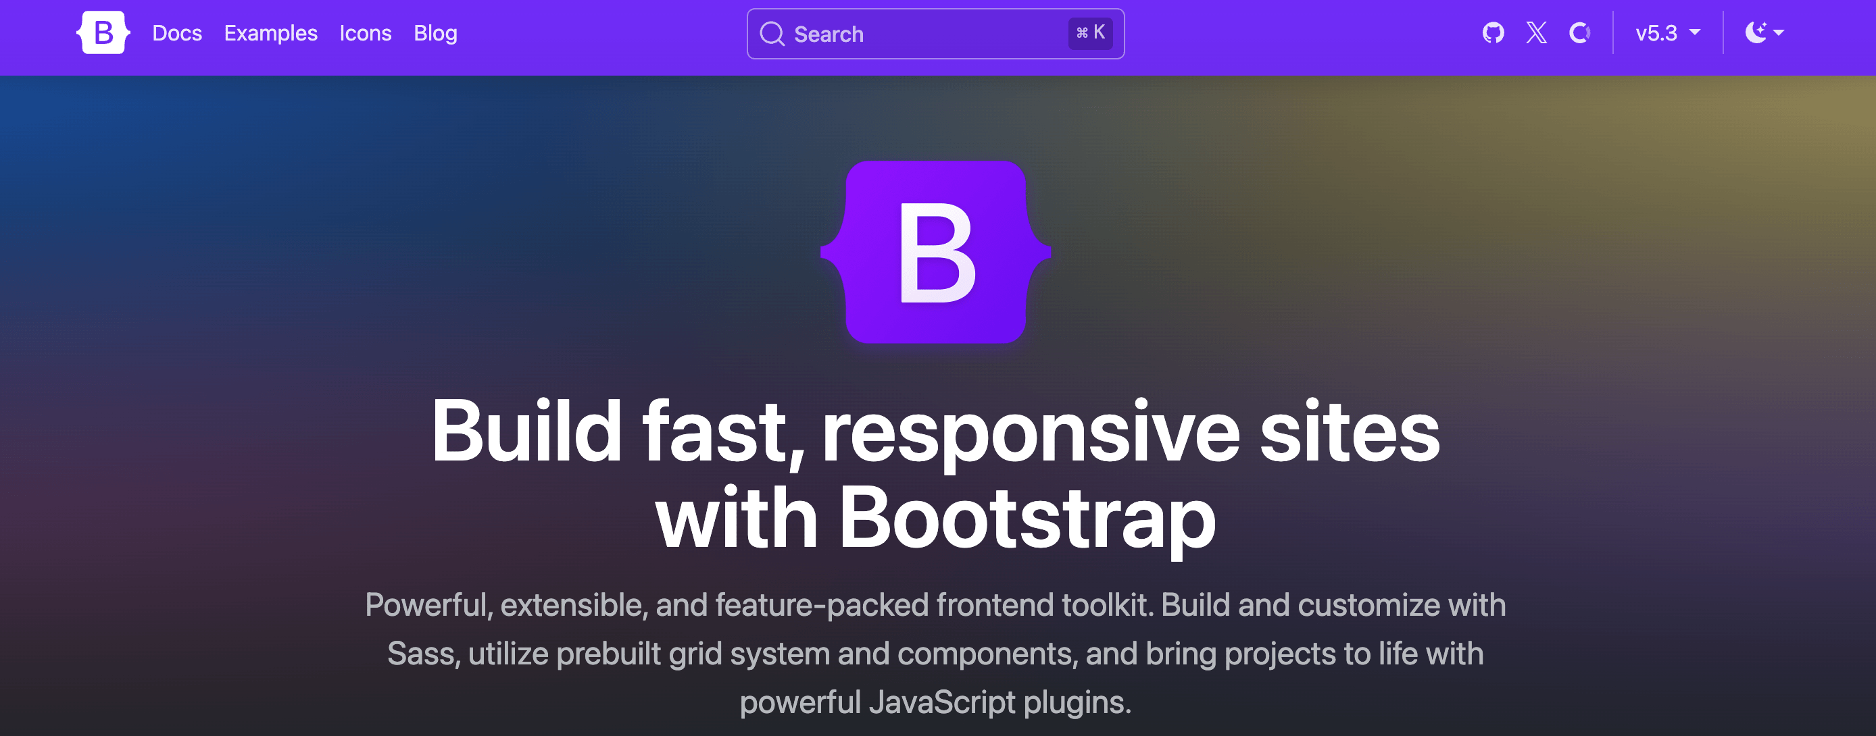The height and width of the screenshot is (736, 1876).
Task: Click the "Powerful, extensible" description paragraph
Action: [935, 605]
